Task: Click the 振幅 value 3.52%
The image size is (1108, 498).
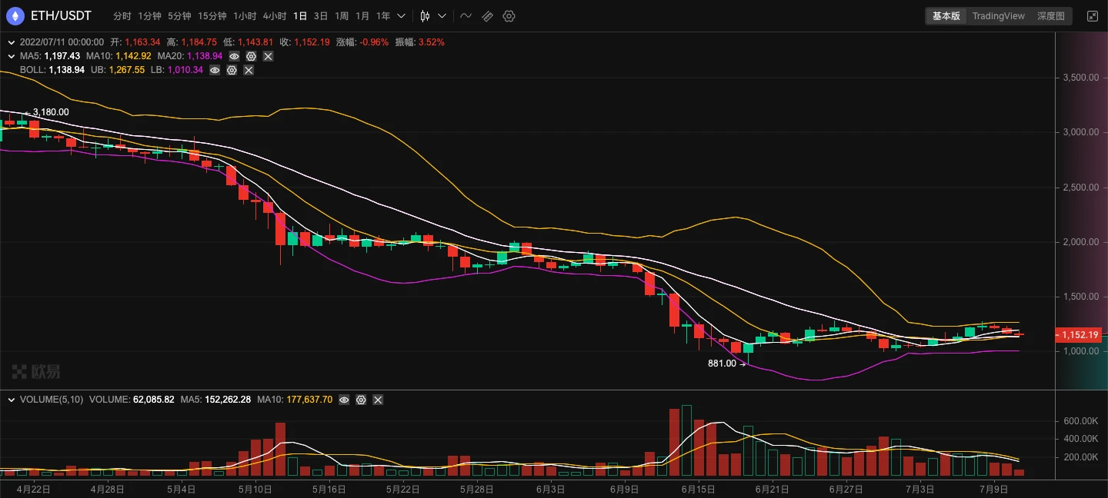Action: click(x=431, y=42)
